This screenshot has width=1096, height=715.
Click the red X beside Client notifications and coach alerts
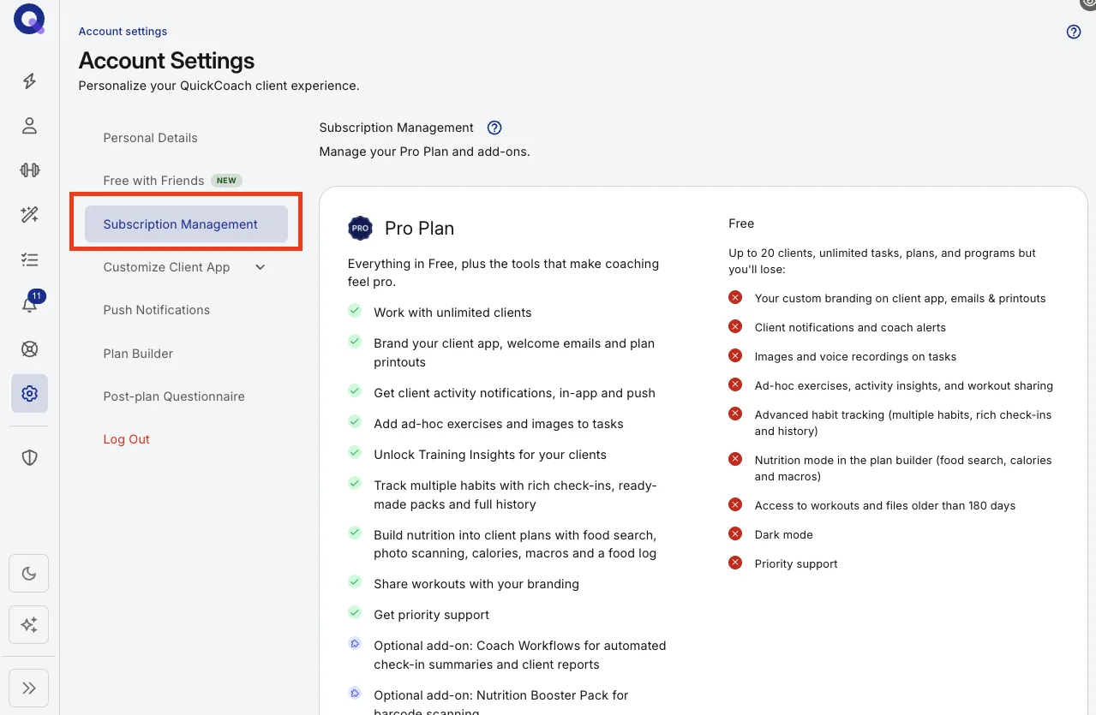click(x=735, y=327)
